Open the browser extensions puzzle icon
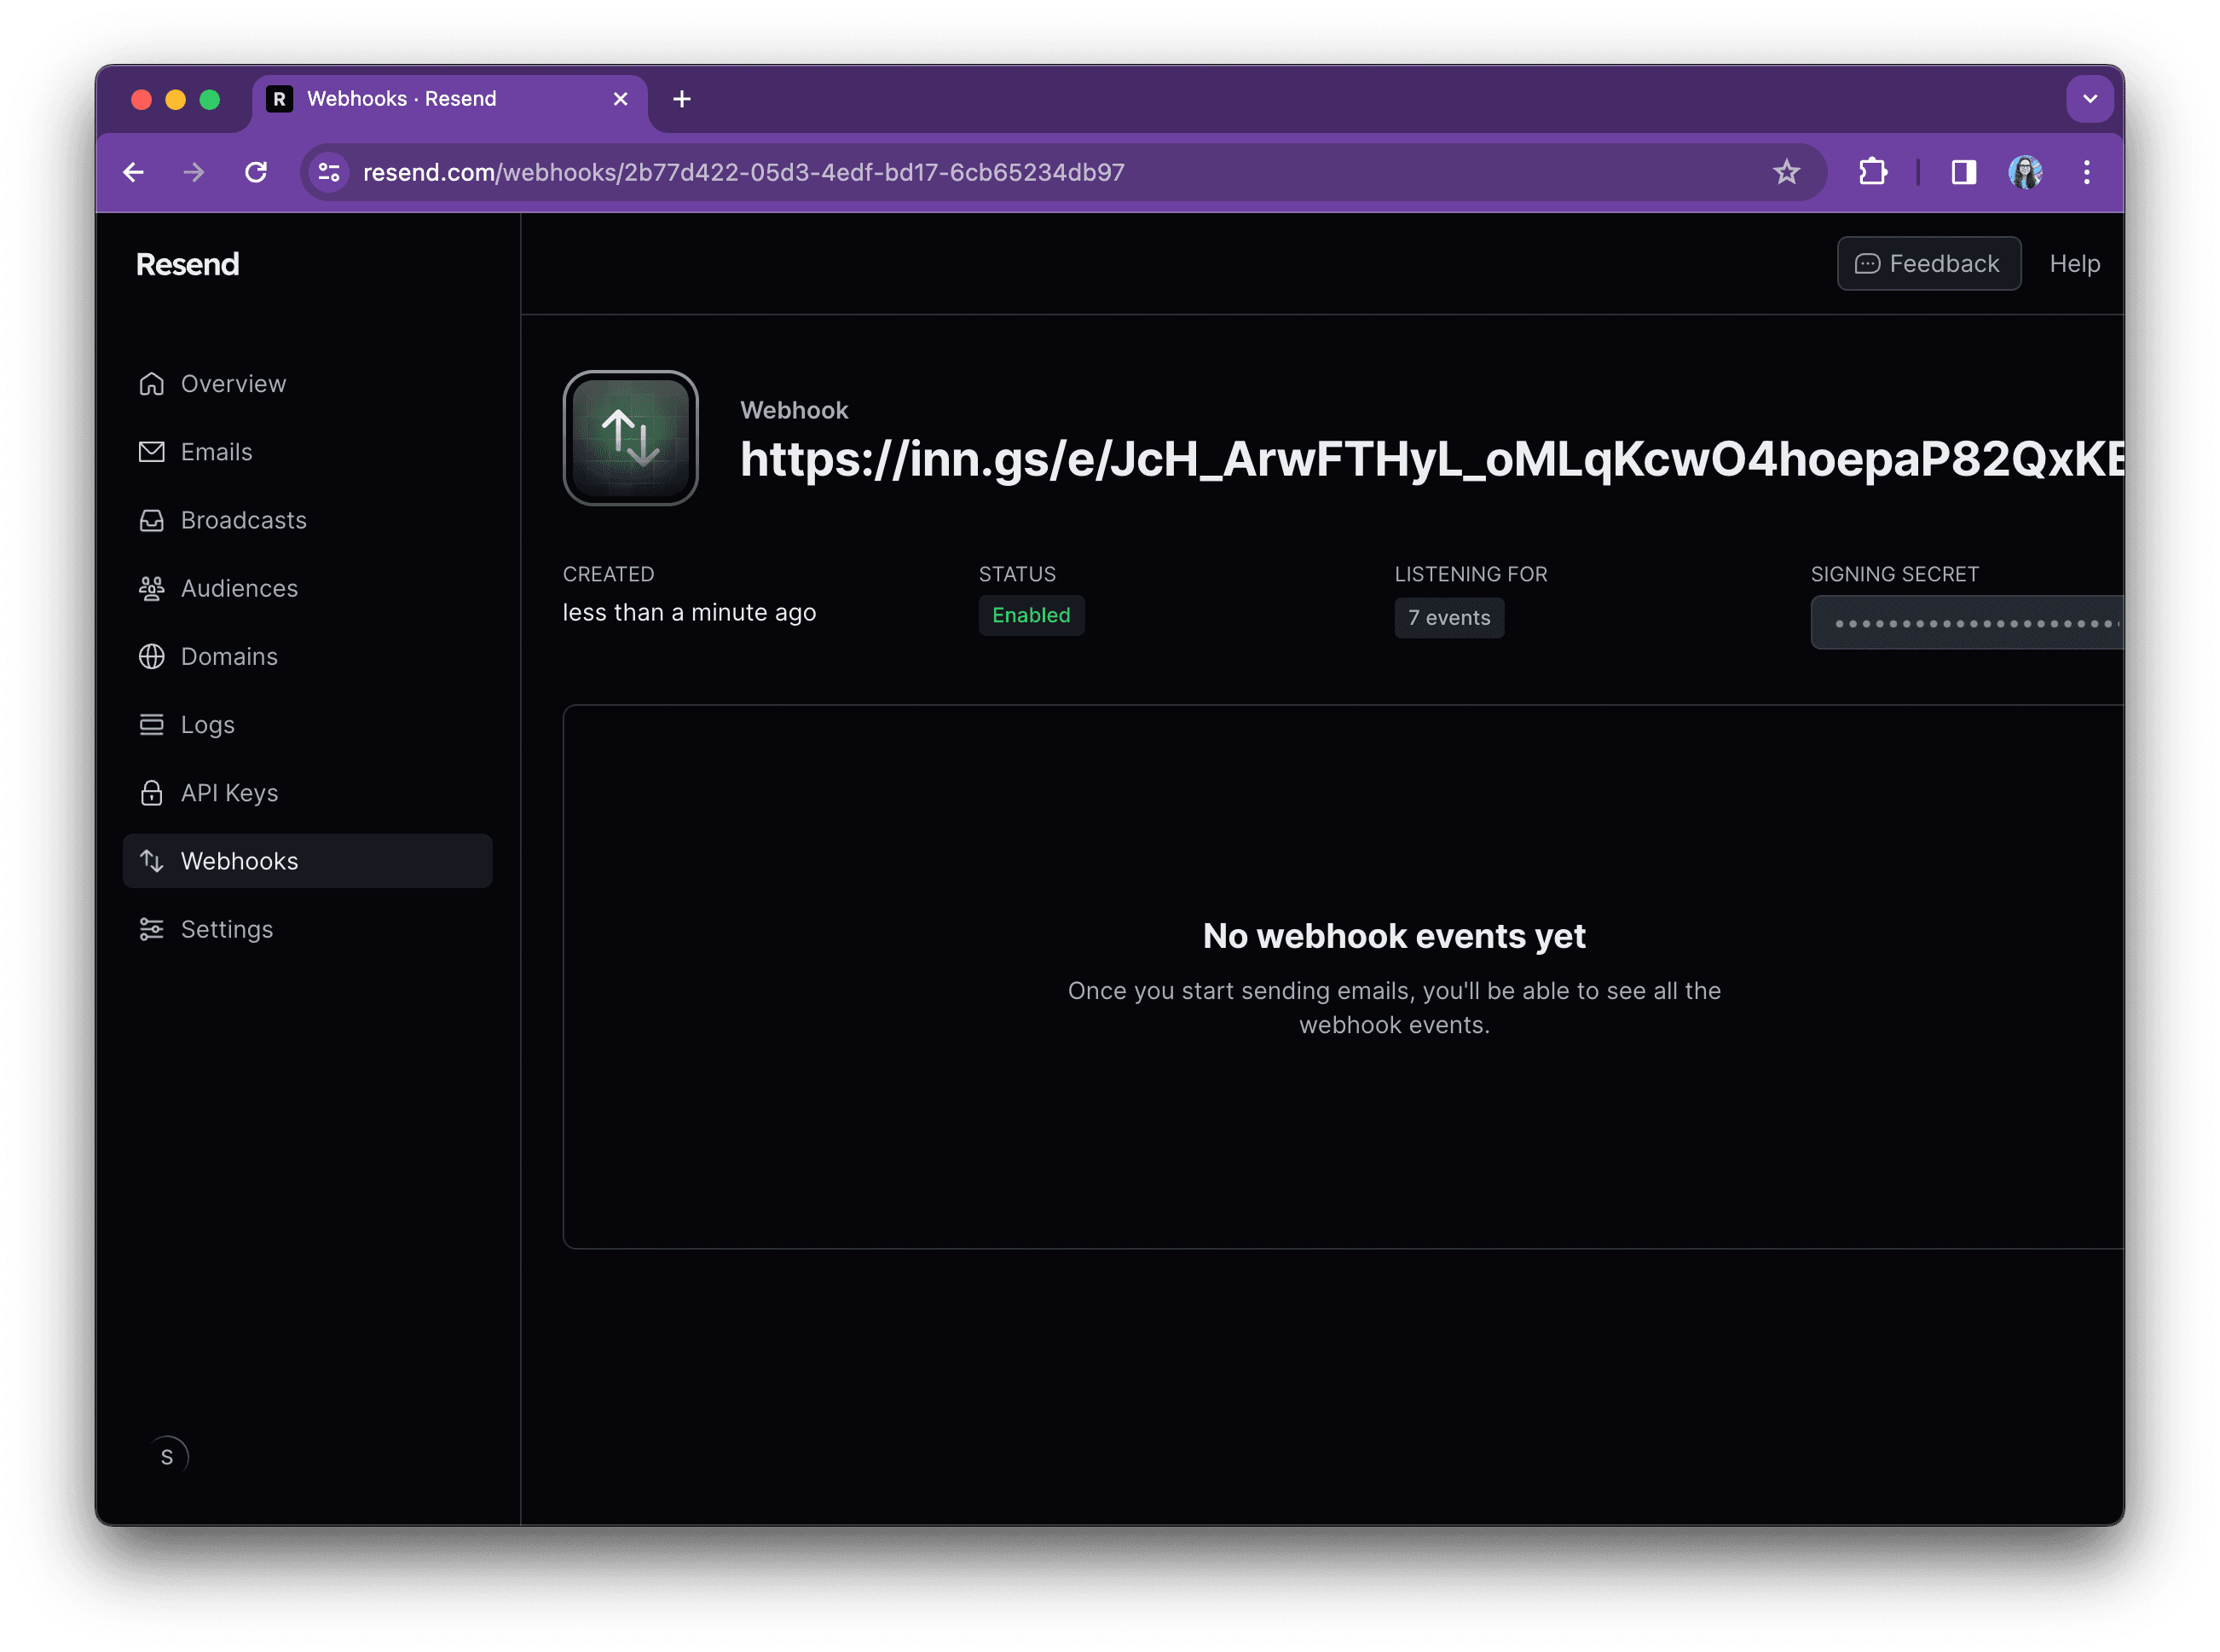Viewport: 2220px width, 1652px height. (1872, 172)
